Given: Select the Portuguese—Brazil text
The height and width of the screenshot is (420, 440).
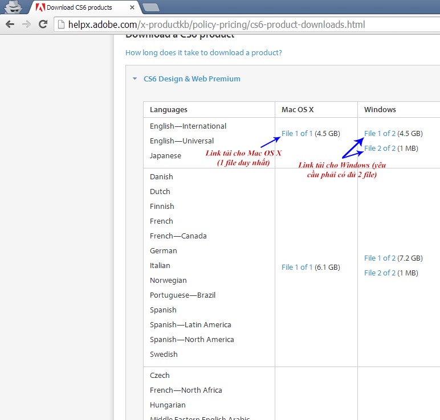Looking at the screenshot, I should (183, 295).
